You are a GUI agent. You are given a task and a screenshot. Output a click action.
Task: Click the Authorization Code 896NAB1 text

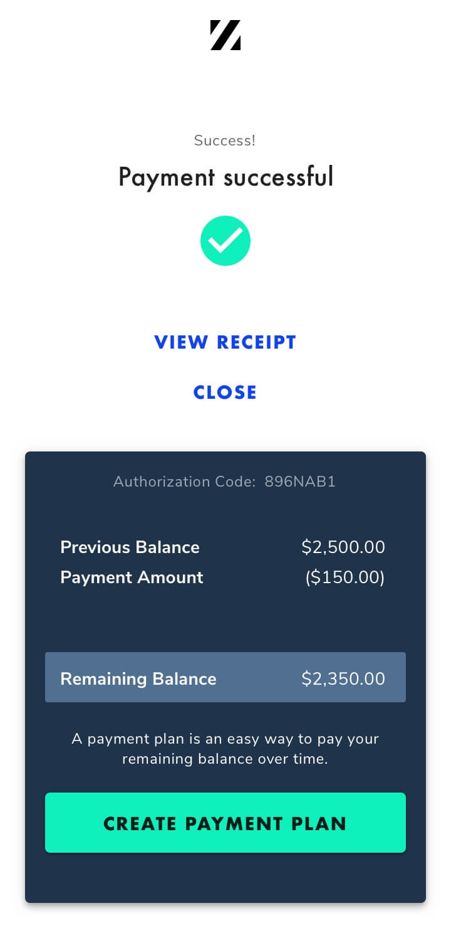click(225, 482)
